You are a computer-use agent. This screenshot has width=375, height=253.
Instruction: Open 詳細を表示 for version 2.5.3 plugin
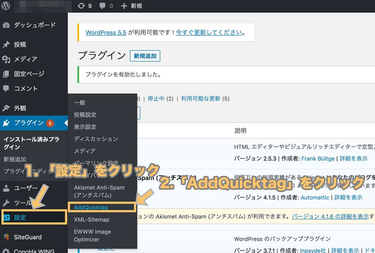pyautogui.click(x=354, y=159)
